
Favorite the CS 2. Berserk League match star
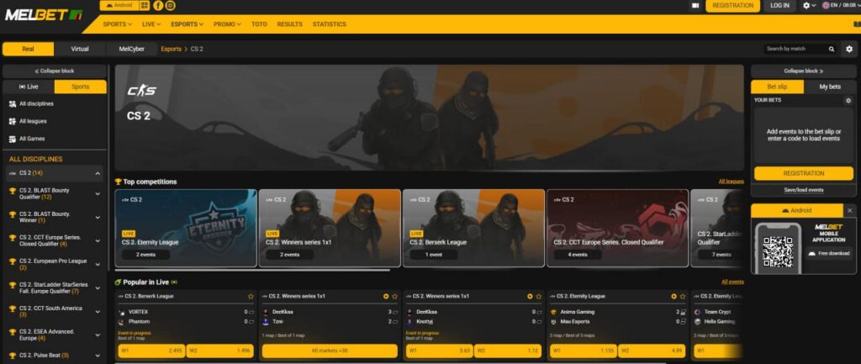coord(251,297)
